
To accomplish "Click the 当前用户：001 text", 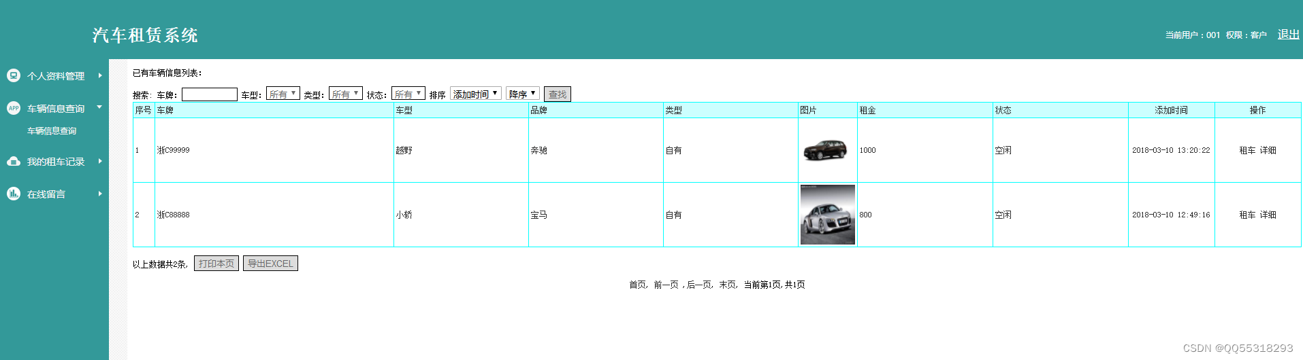I will (1193, 35).
